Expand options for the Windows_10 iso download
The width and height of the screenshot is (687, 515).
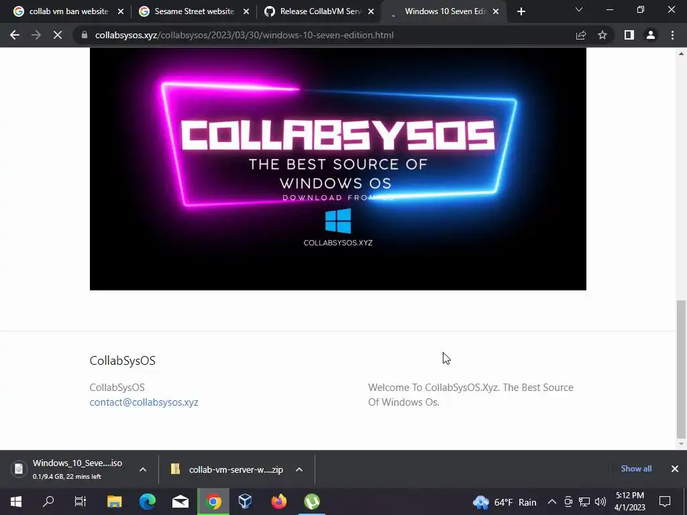pyautogui.click(x=143, y=469)
